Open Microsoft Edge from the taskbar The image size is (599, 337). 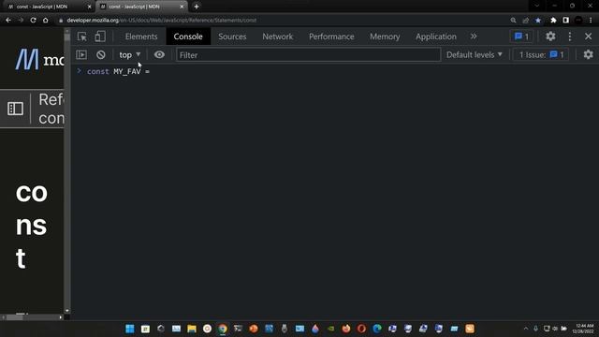(x=377, y=329)
